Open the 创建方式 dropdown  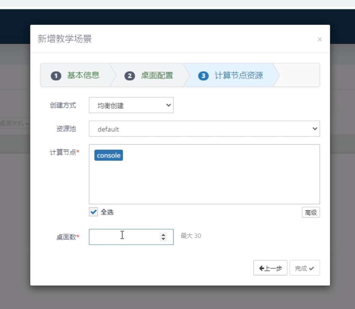131,105
